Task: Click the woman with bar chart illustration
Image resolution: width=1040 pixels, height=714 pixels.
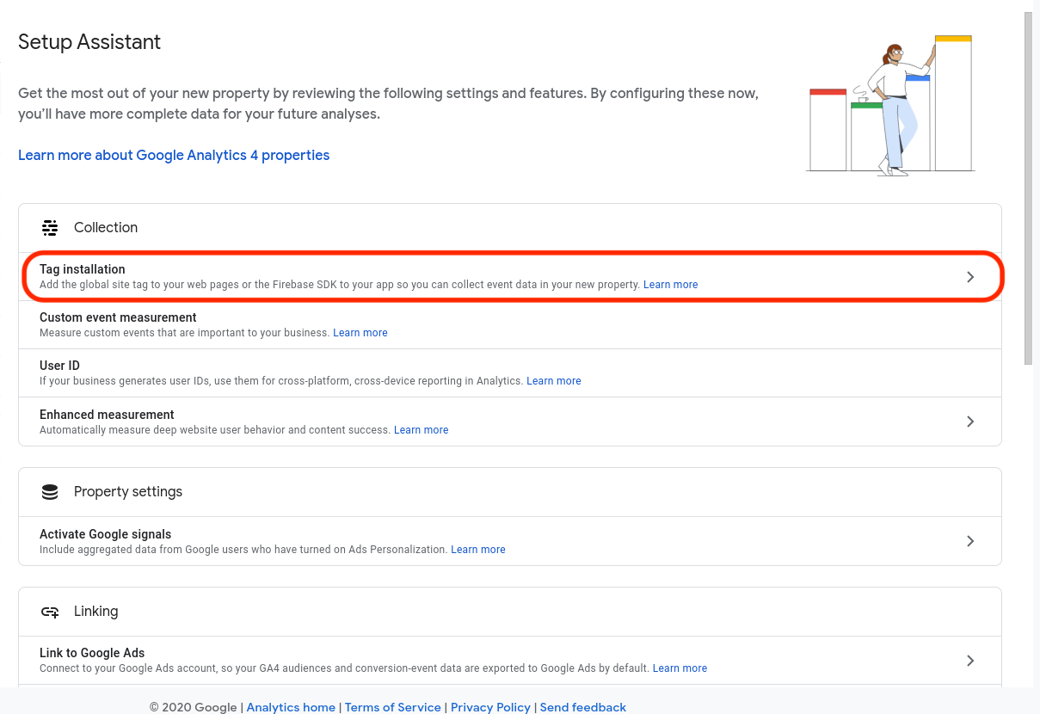Action: pos(891,106)
